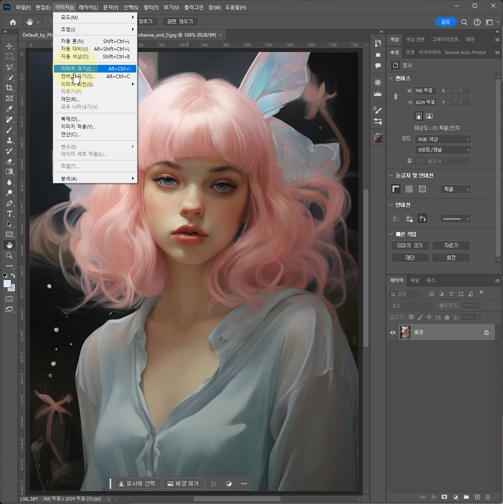Viewport: 503px width, 504px height.
Task: Hide the 배경 layer eye icon
Action: point(393,332)
